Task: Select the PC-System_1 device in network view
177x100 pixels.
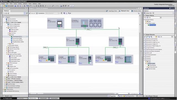Action: [x=87, y=23]
